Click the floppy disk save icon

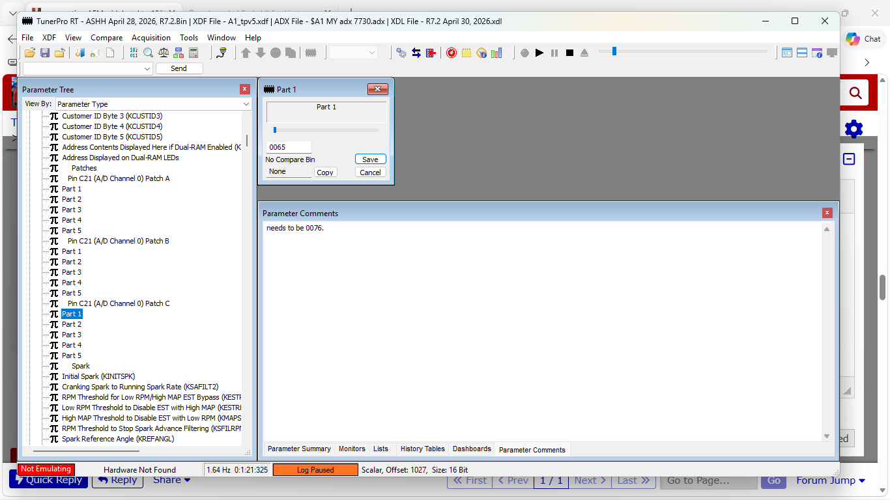tap(45, 53)
